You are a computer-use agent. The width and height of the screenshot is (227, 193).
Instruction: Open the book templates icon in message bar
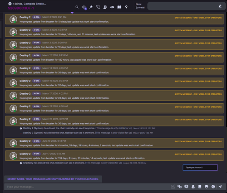[x=200, y=187]
